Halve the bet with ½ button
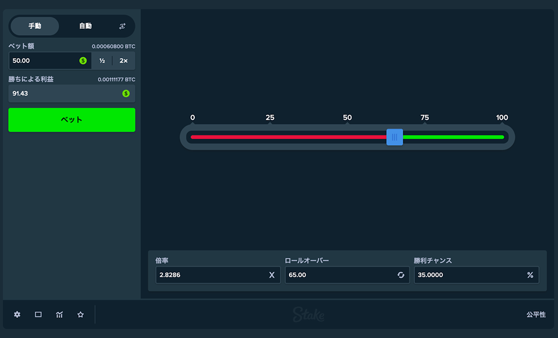Image resolution: width=558 pixels, height=338 pixels. pyautogui.click(x=102, y=60)
